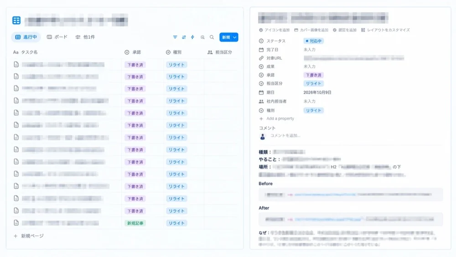Open the 2026年10月9日 date value

coord(317,93)
